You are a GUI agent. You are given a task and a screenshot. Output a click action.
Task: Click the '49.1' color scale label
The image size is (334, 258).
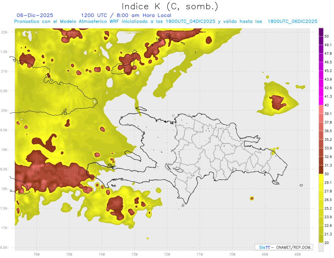click(328, 45)
